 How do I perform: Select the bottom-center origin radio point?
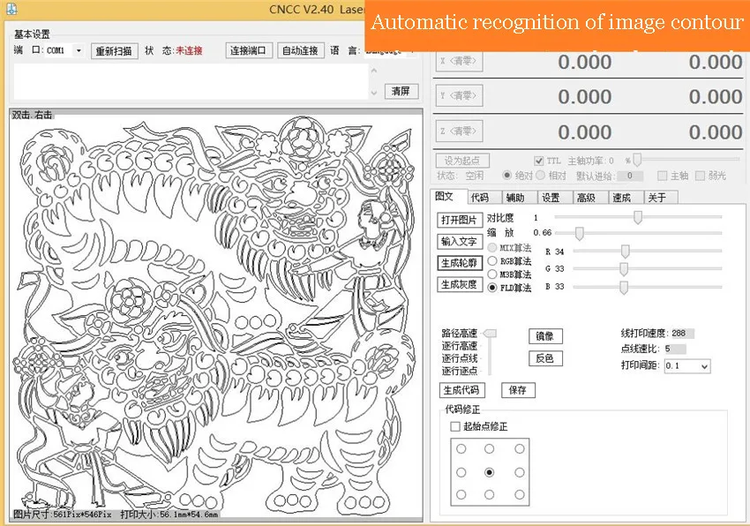click(490, 495)
